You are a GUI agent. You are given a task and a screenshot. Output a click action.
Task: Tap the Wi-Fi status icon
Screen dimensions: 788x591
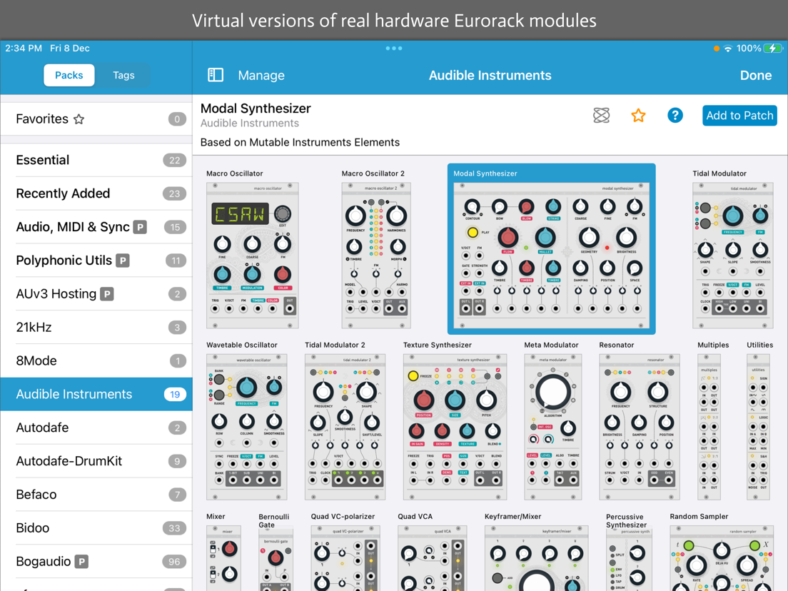(728, 49)
